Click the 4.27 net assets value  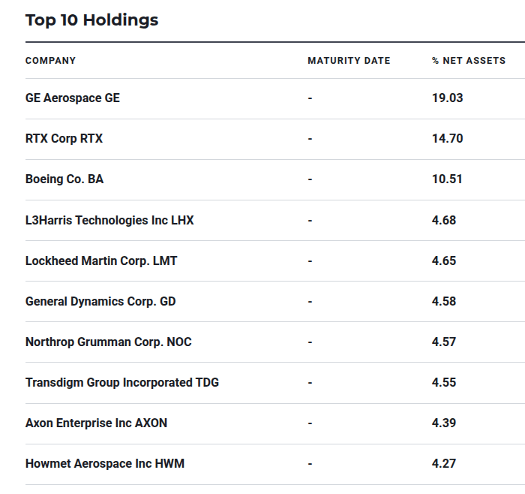[444, 463]
